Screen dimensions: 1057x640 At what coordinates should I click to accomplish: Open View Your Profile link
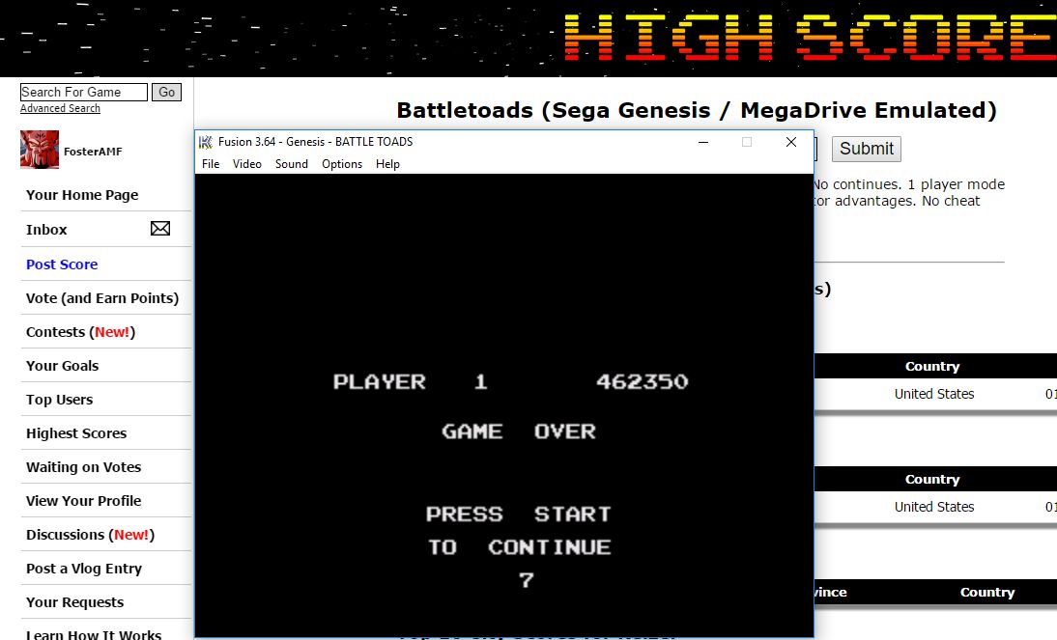point(84,501)
